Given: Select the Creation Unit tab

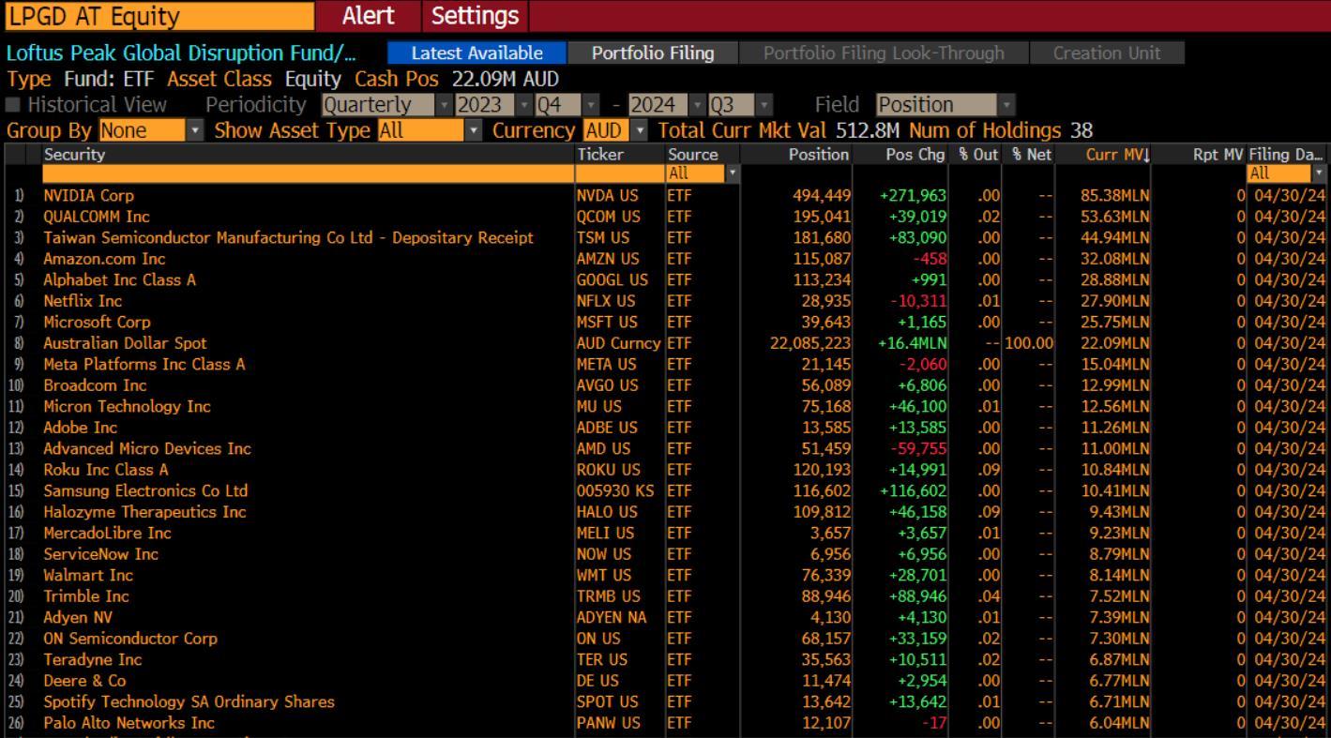Looking at the screenshot, I should (x=1107, y=53).
